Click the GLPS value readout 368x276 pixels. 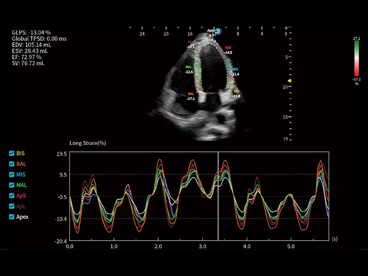click(31, 32)
